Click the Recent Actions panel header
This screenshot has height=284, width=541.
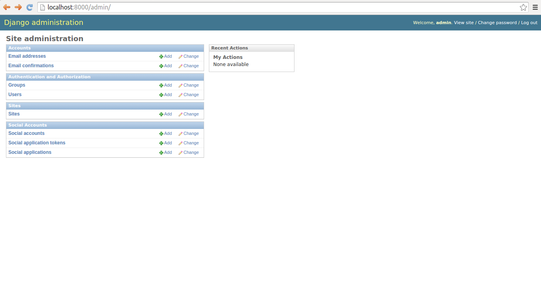tap(252, 48)
